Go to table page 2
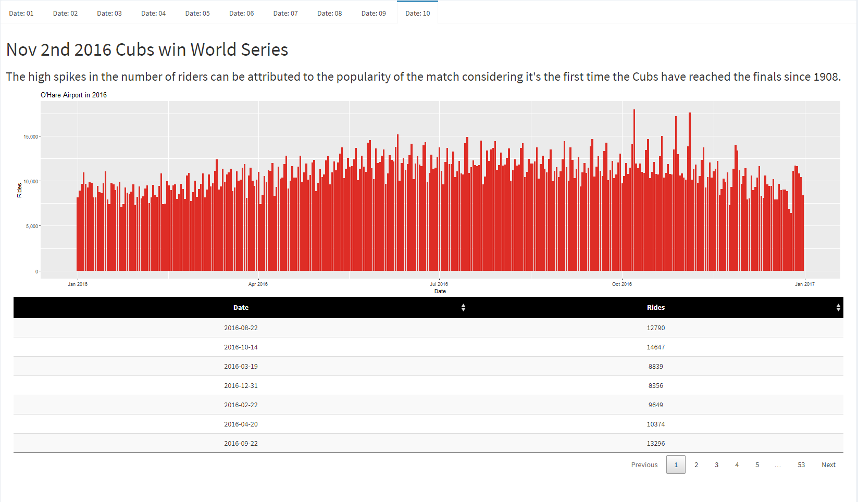The height and width of the screenshot is (502, 858). coord(696,465)
